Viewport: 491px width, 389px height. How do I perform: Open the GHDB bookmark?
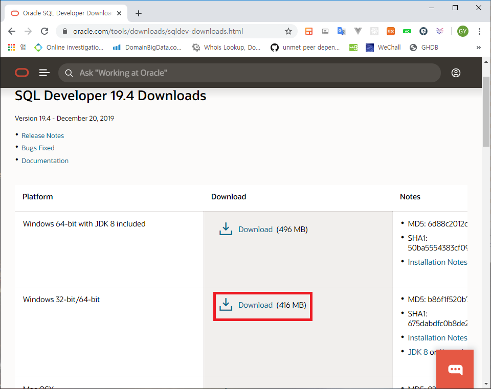424,48
